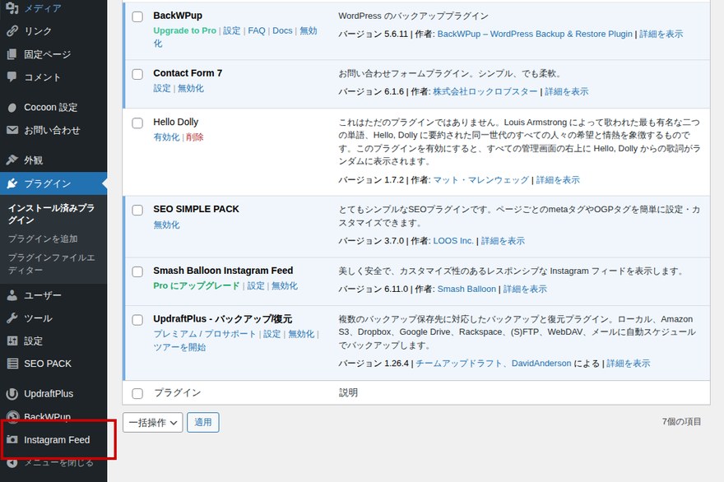The height and width of the screenshot is (482, 724).
Task: Click the Tools wrench icon
Action: 12,317
